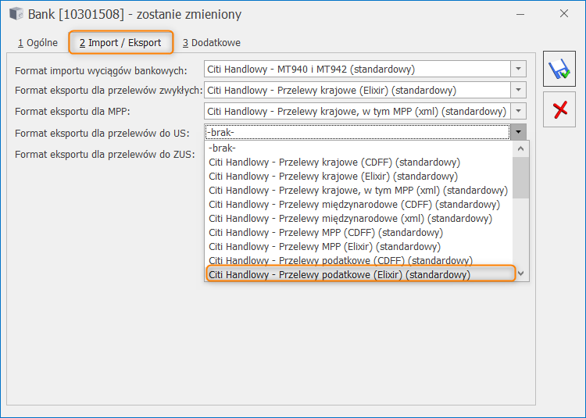Click the bank window title icon

point(16,14)
